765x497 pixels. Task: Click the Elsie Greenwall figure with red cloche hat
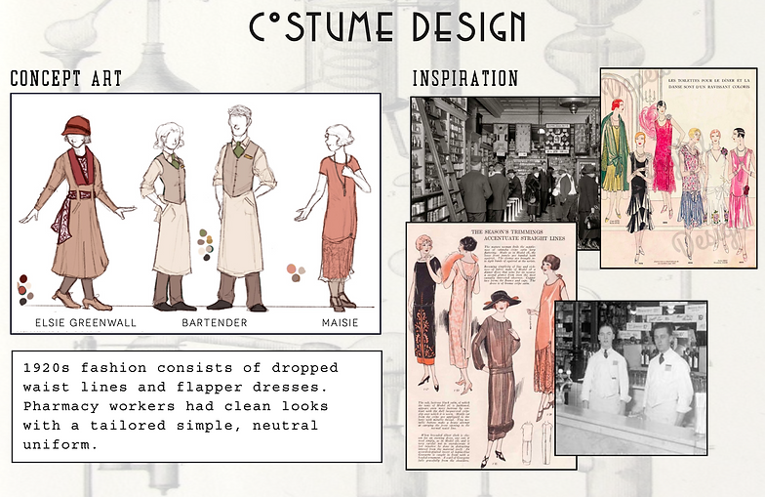point(77,213)
